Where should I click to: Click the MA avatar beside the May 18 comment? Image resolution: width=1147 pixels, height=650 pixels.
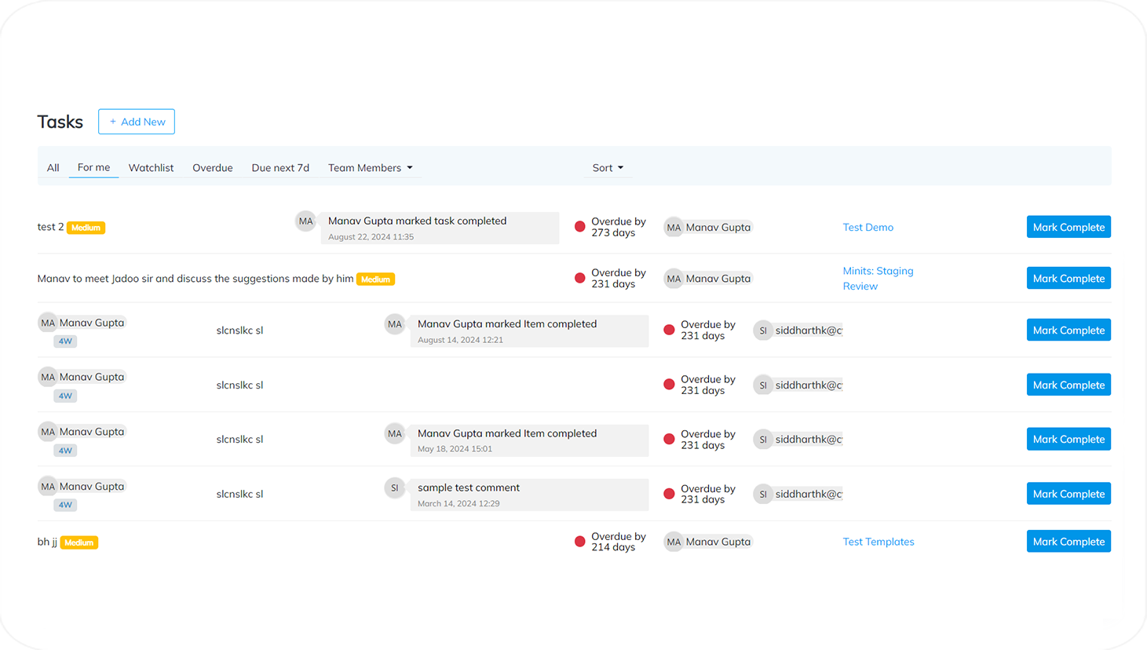[394, 433]
